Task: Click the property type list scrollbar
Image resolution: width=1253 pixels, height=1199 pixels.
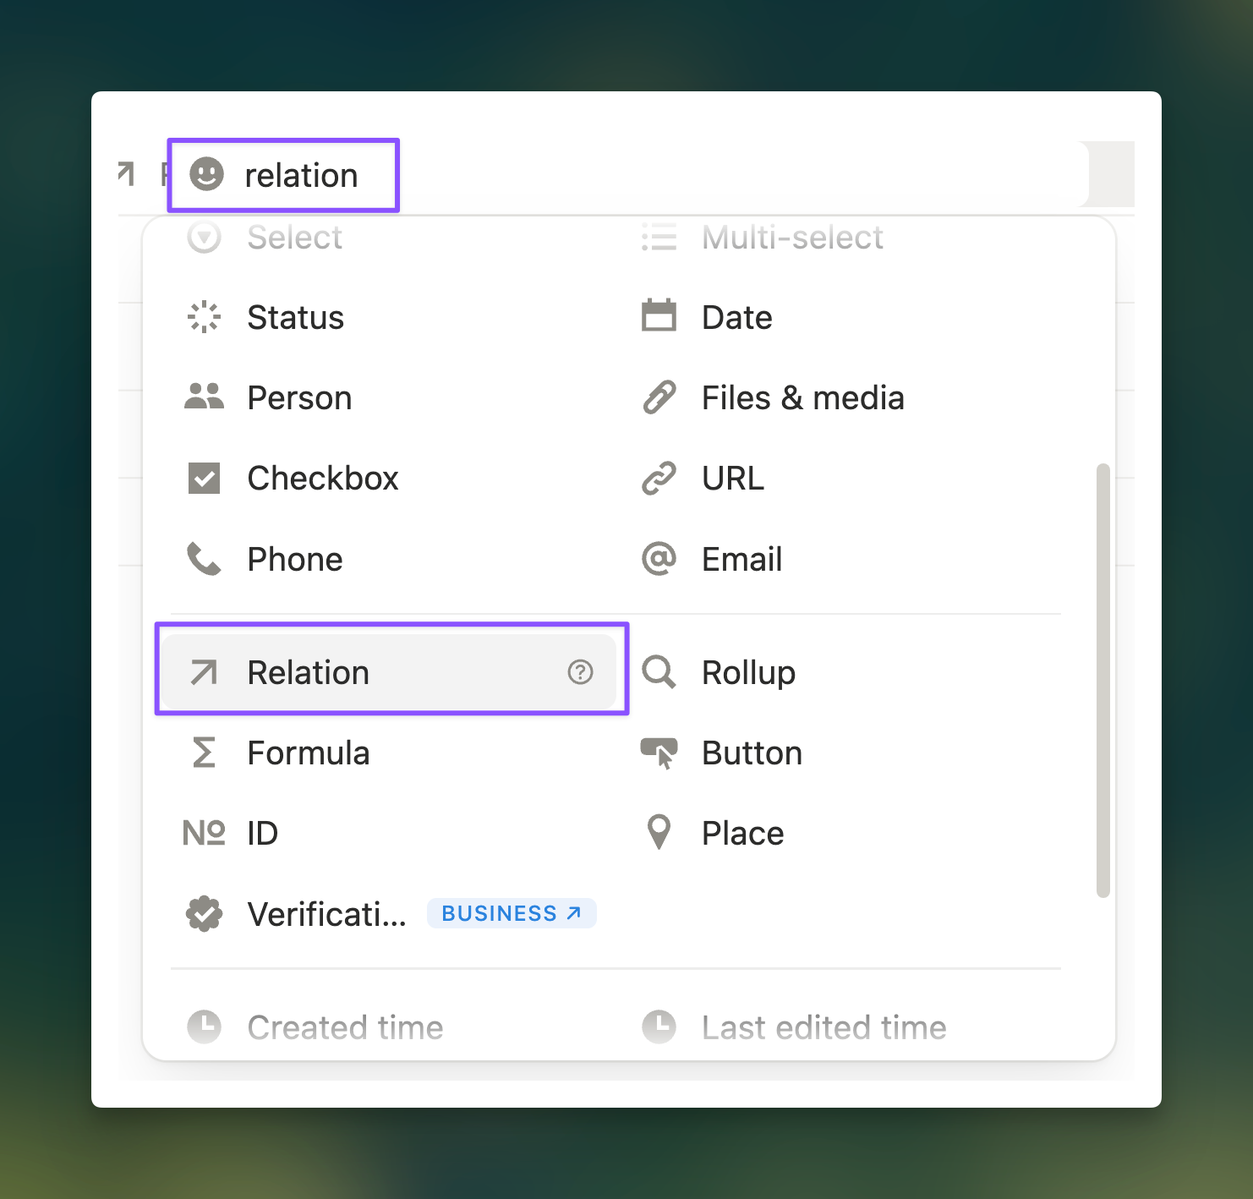Action: point(1103,679)
